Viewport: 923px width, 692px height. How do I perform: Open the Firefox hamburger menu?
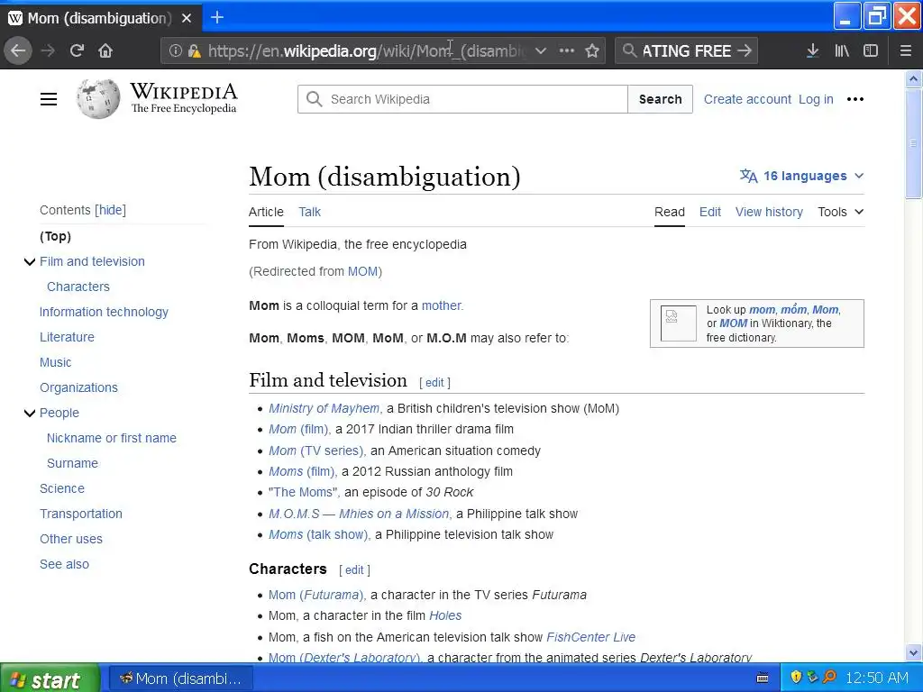906,50
